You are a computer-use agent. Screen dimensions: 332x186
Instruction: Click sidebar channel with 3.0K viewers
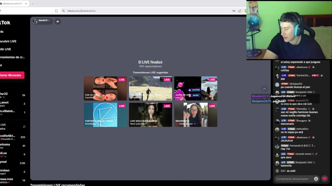[13, 163]
